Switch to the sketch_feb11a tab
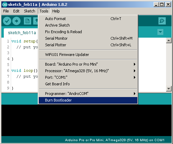Viewport: 173px width, 144px height. (x=21, y=33)
